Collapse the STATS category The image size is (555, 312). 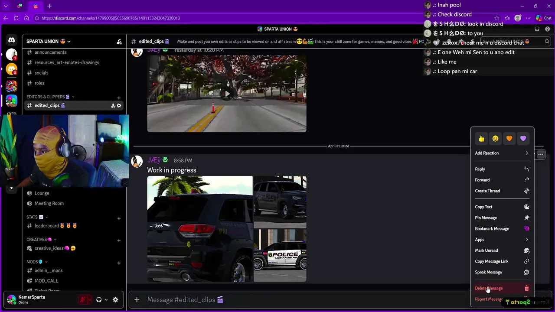coord(37,217)
